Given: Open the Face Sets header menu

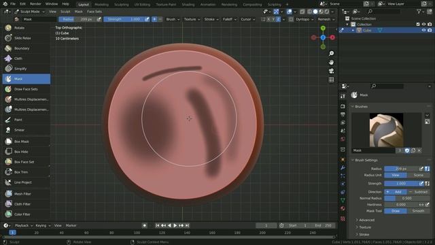Looking at the screenshot, I should [94, 12].
